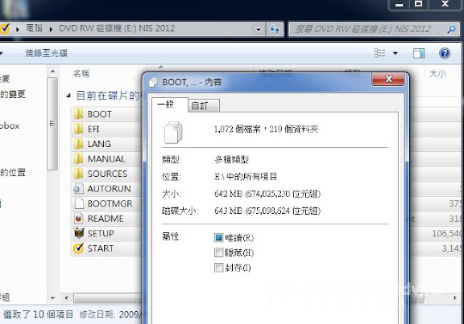464x324 pixels.
Task: Click the SETUP file name
Action: [101, 233]
